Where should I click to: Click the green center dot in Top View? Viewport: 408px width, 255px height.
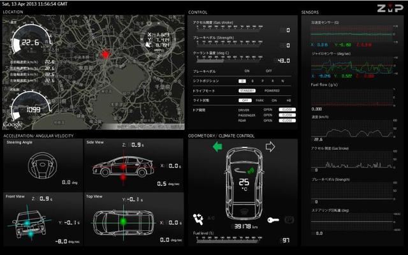[123, 222]
